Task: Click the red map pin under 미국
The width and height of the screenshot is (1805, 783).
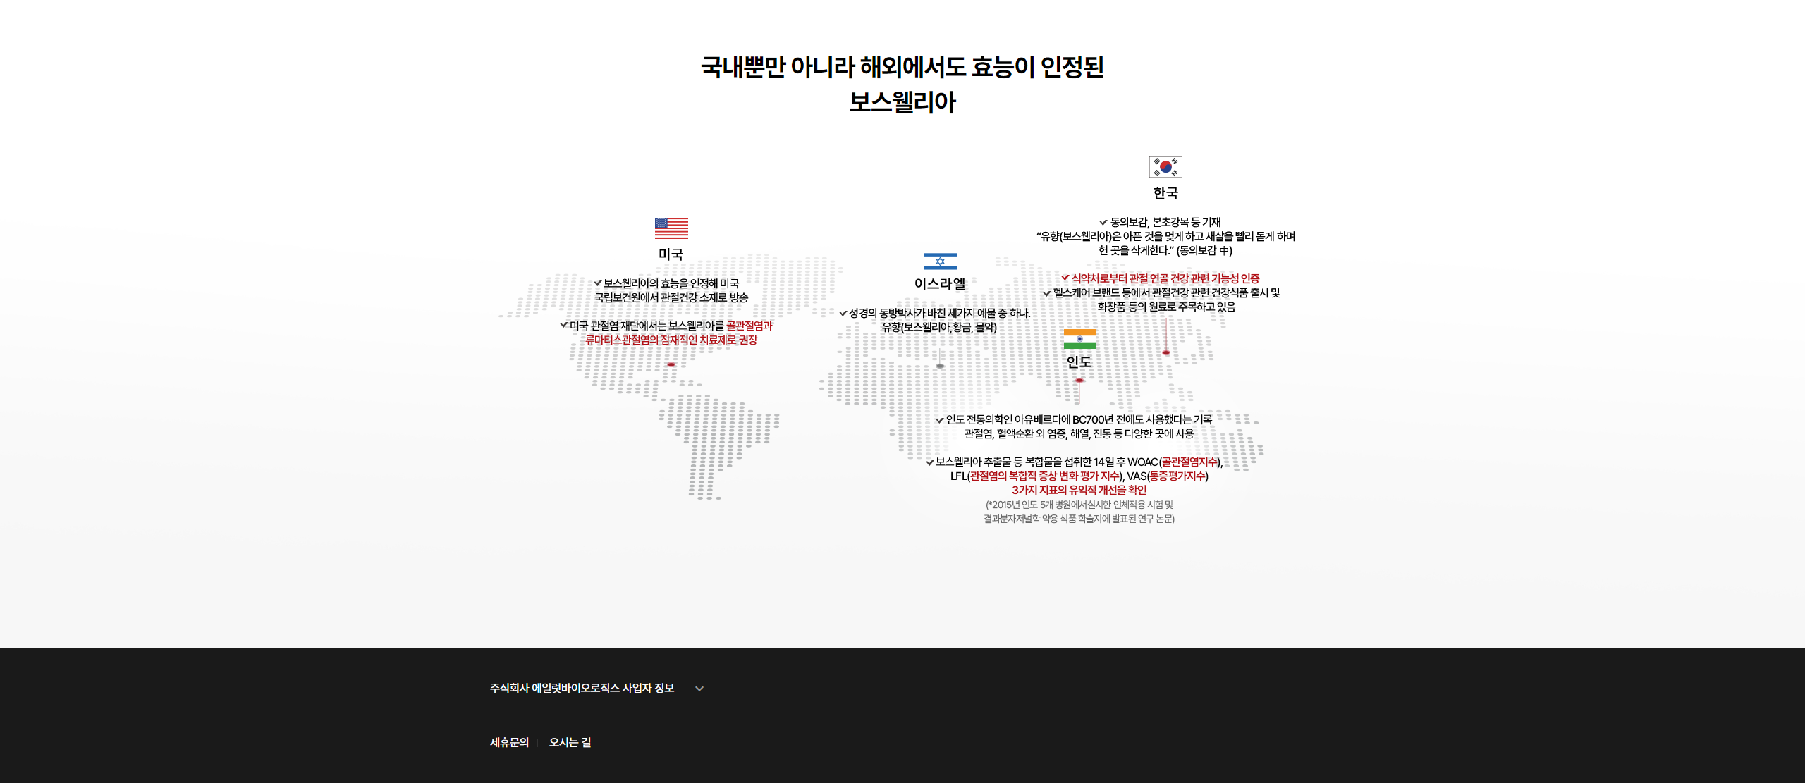Action: (x=671, y=364)
